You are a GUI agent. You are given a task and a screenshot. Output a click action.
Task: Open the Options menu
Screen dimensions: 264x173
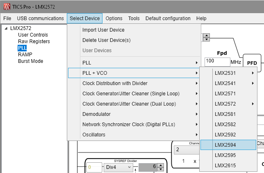[x=114, y=18]
